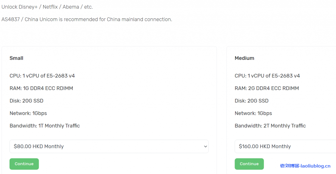Click the Medium plan heading
336x174 pixels.
(244, 58)
